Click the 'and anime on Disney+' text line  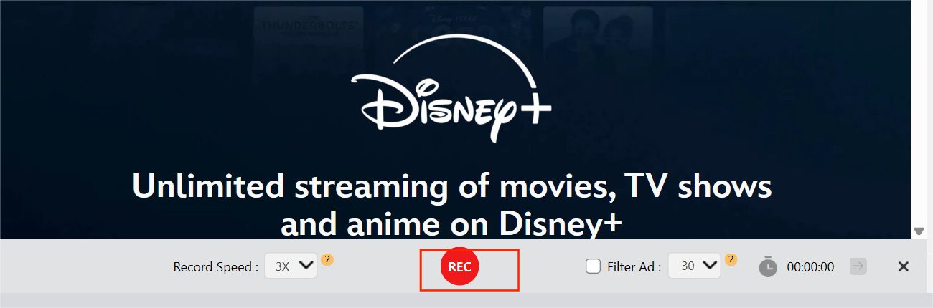point(451,223)
